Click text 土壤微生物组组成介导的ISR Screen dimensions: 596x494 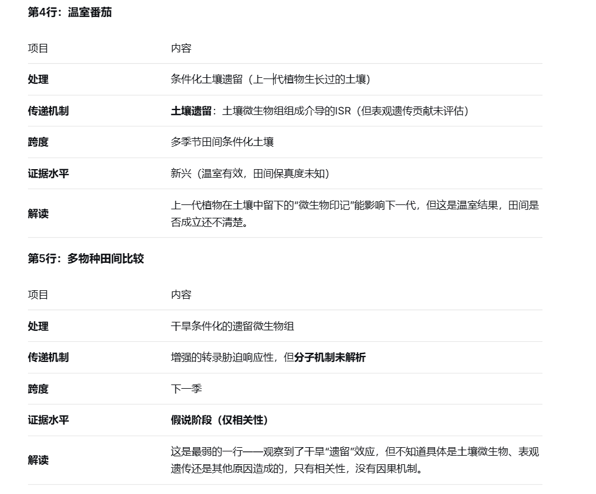tap(286, 111)
